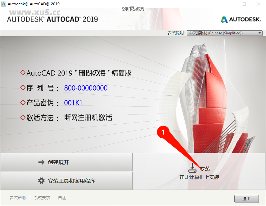
Task: Click the Autodesk logo icon in title bar
Action: [4, 4]
